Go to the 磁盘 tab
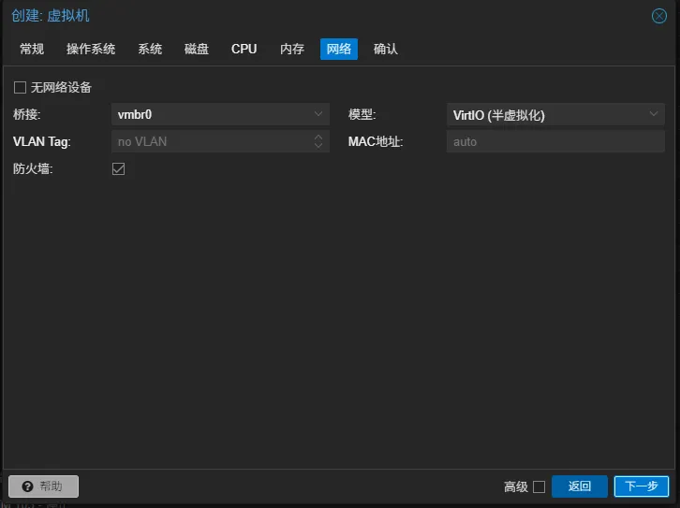 click(x=197, y=49)
